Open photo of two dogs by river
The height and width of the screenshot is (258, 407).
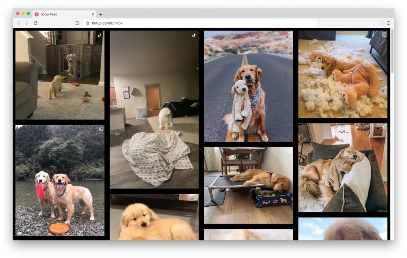pos(60,181)
